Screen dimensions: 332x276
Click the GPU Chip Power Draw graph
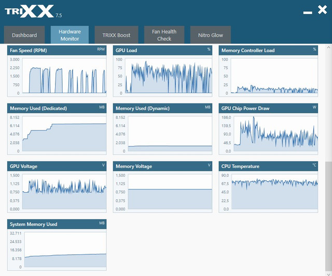tap(275, 134)
